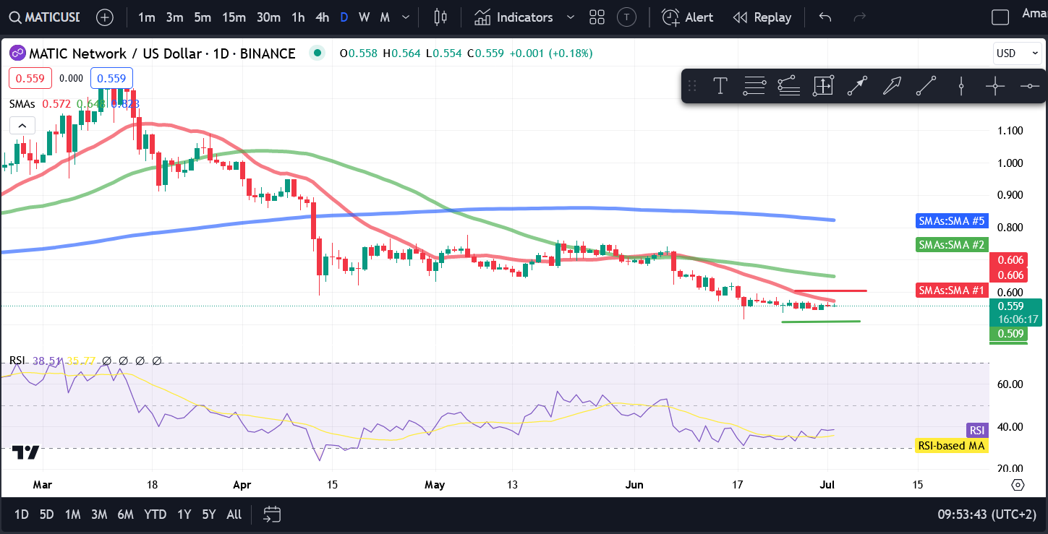Image resolution: width=1048 pixels, height=534 pixels.
Task: Click the yellow RSI-based MA label
Action: click(x=951, y=446)
